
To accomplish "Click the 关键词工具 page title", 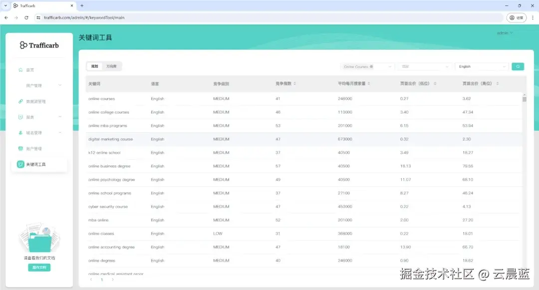I will [x=95, y=37].
